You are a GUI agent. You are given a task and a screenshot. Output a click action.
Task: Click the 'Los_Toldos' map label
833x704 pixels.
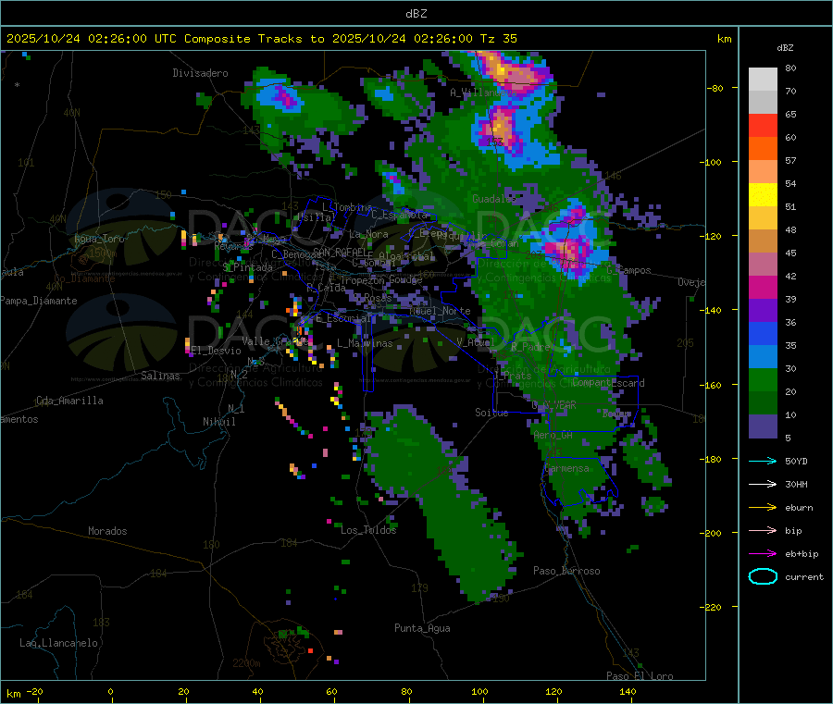coord(368,530)
